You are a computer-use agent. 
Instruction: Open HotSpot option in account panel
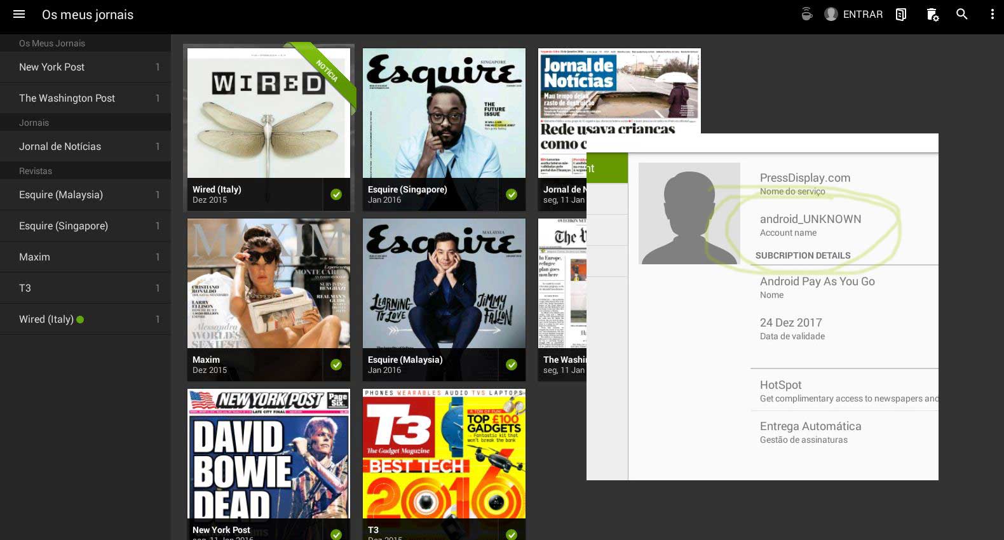(x=845, y=391)
